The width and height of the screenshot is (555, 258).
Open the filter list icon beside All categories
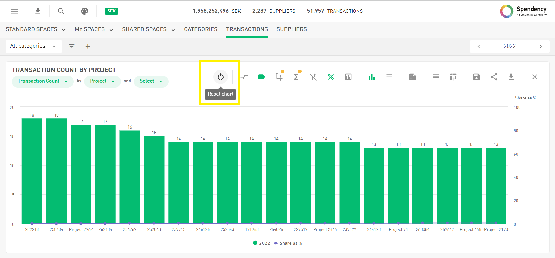pos(71,46)
